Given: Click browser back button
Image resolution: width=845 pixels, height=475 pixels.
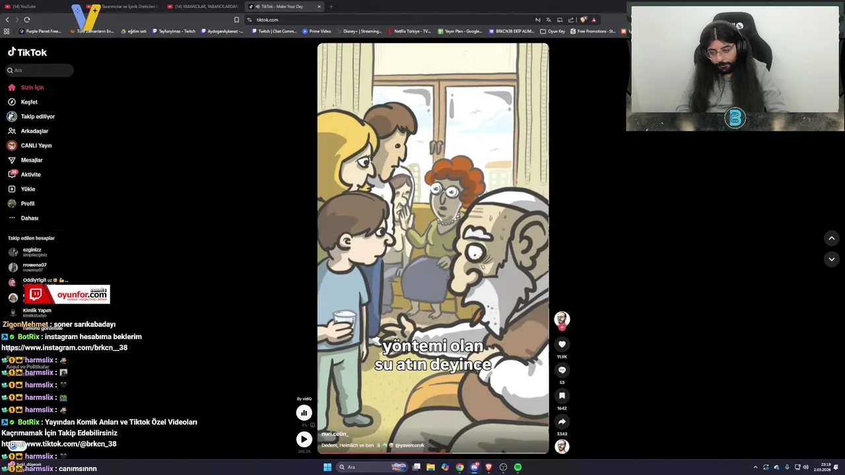Looking at the screenshot, I should pyautogui.click(x=7, y=20).
